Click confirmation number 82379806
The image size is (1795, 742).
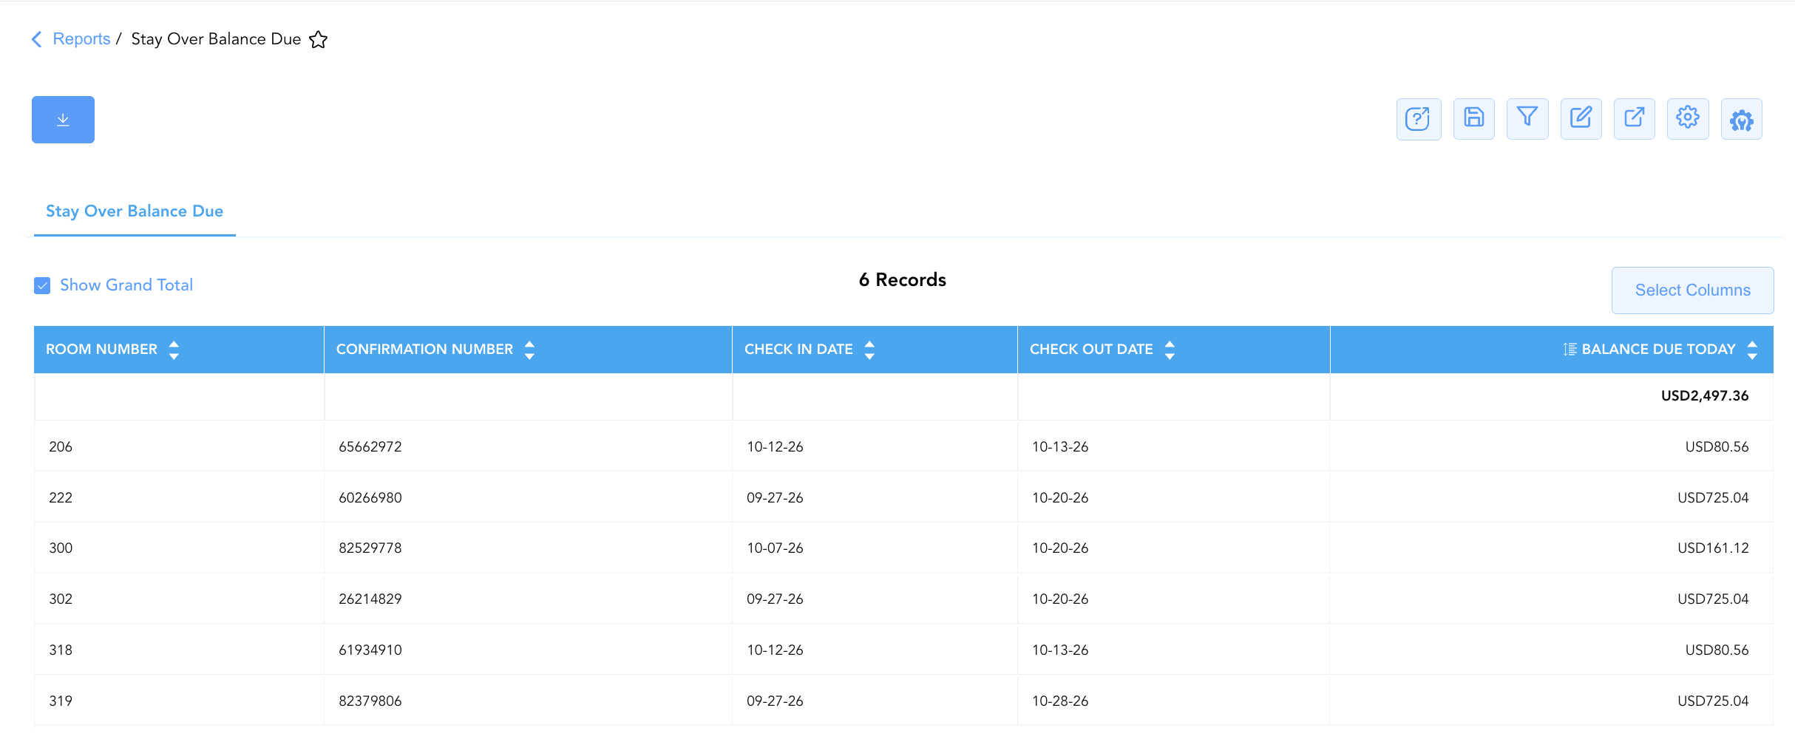coord(370,701)
